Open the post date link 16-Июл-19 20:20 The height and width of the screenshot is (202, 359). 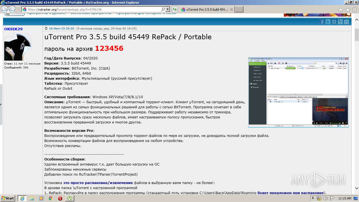pyautogui.click(x=61, y=29)
